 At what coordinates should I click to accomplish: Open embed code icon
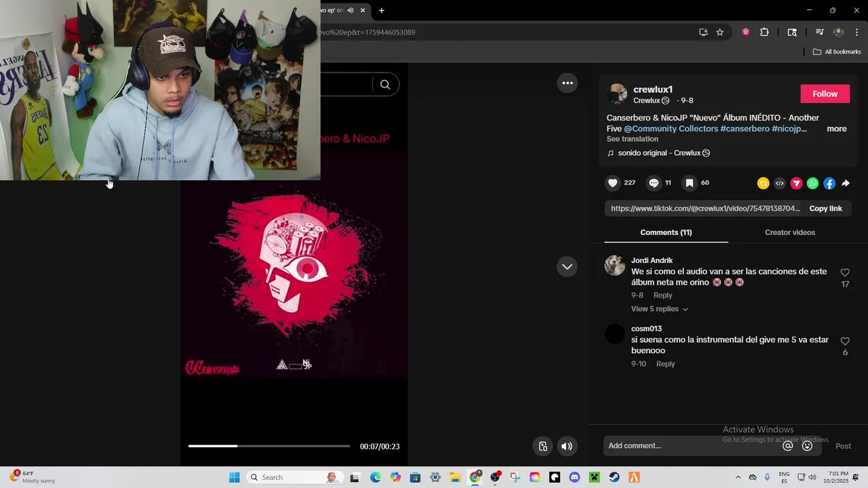click(x=780, y=183)
